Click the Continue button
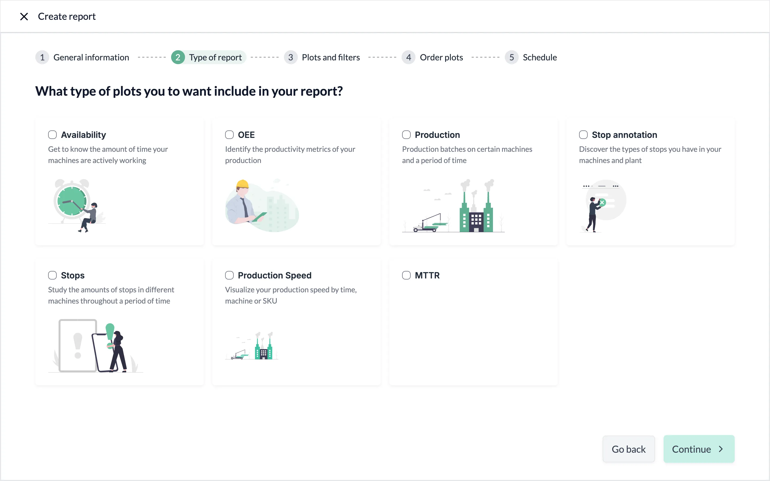The width and height of the screenshot is (770, 481). pos(699,449)
